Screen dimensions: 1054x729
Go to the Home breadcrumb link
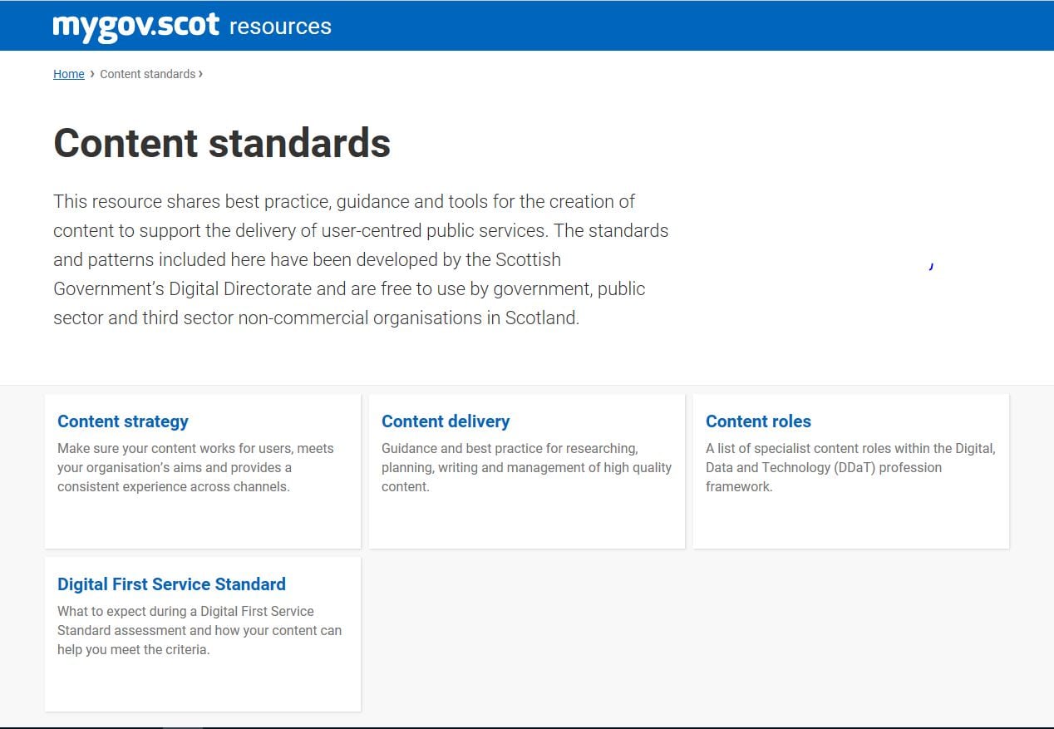(x=68, y=74)
